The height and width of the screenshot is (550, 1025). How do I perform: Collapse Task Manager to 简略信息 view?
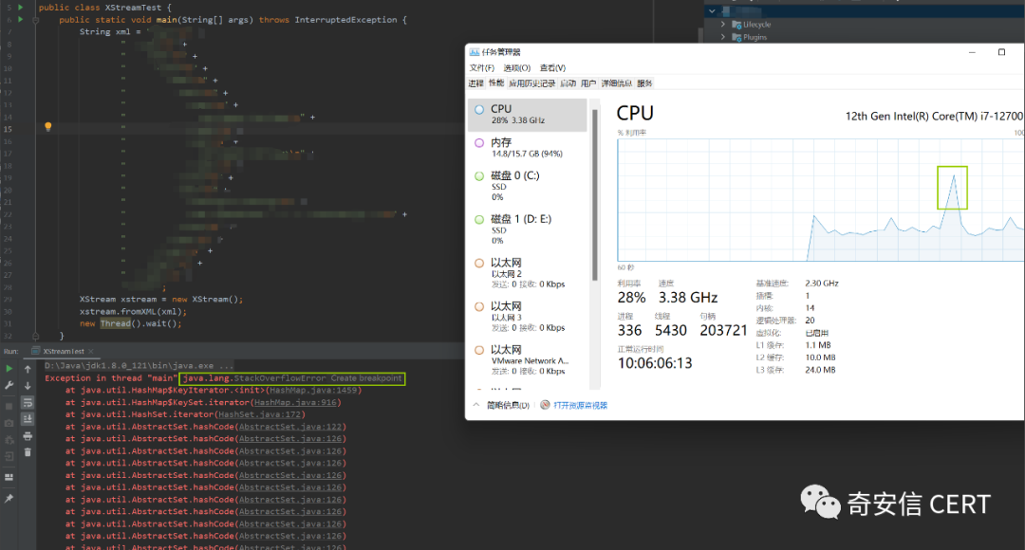point(502,405)
